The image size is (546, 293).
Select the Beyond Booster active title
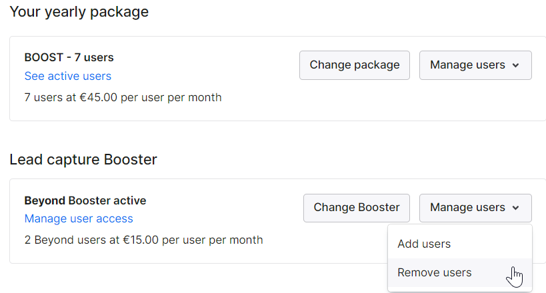click(85, 200)
